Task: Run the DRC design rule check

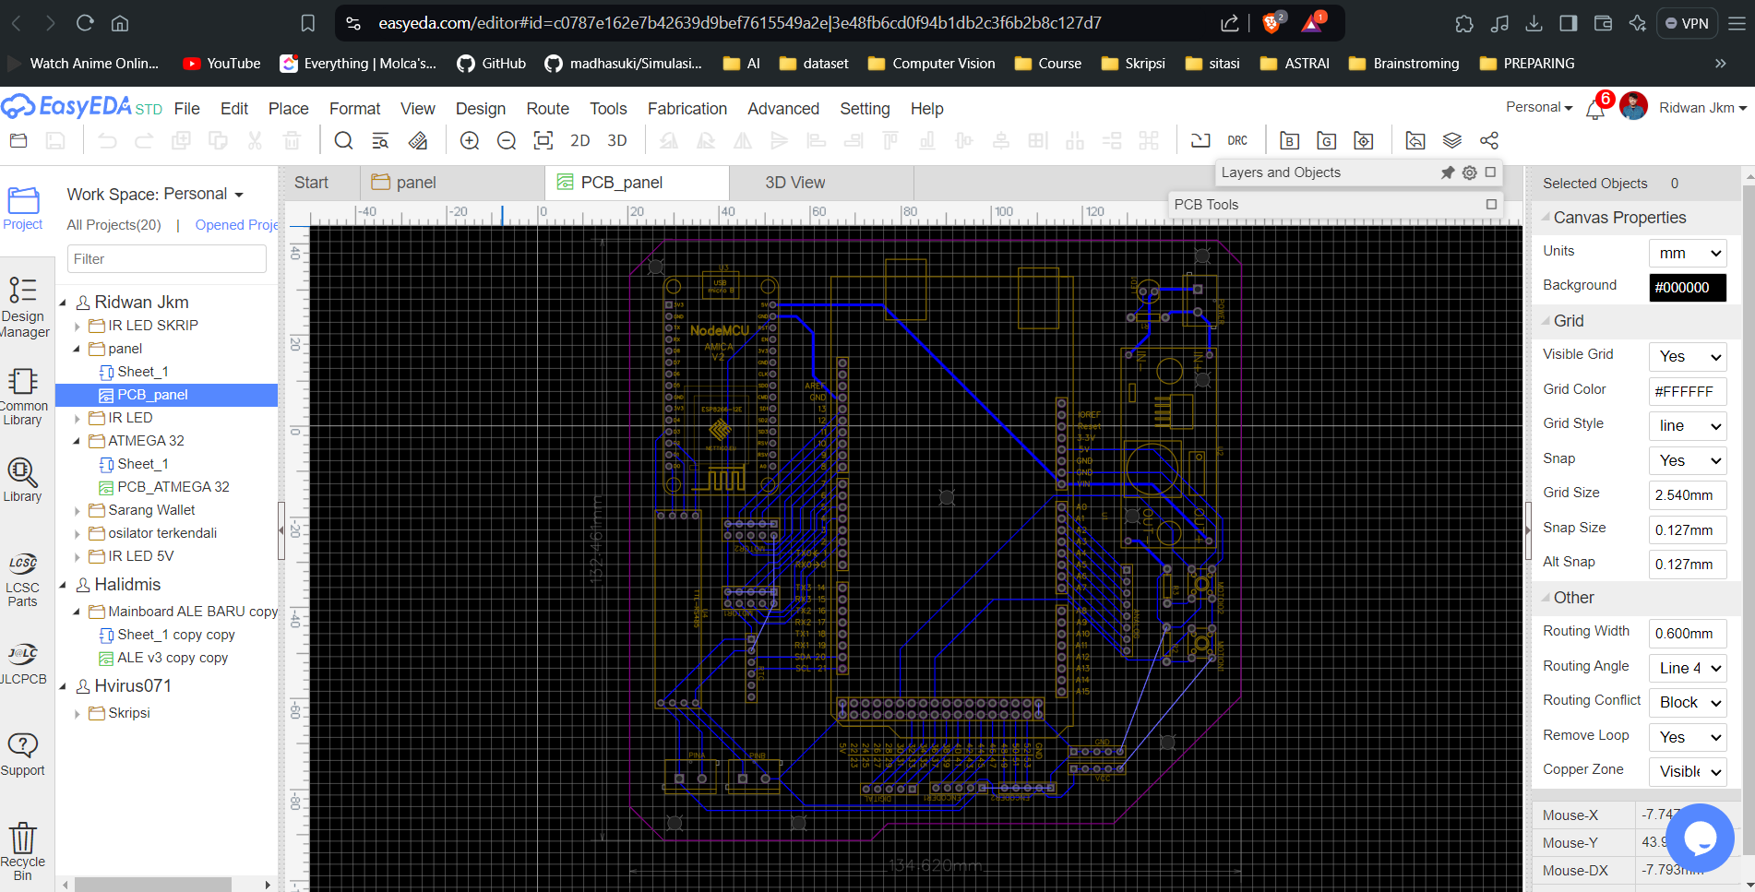Action: [1237, 140]
